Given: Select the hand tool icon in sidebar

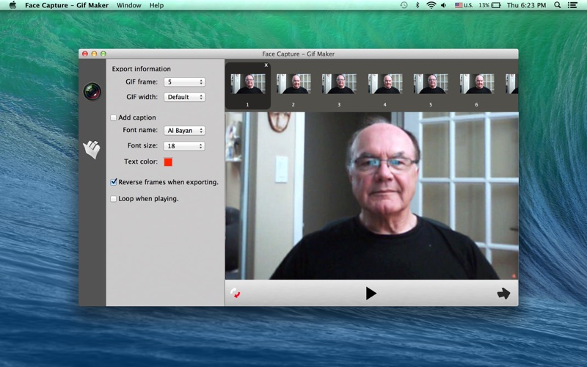Looking at the screenshot, I should [x=92, y=150].
